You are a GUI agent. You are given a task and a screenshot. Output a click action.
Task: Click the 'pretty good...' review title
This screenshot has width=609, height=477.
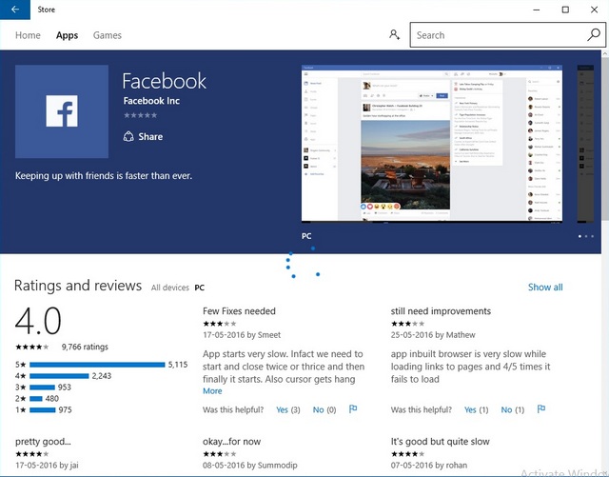[x=43, y=442]
